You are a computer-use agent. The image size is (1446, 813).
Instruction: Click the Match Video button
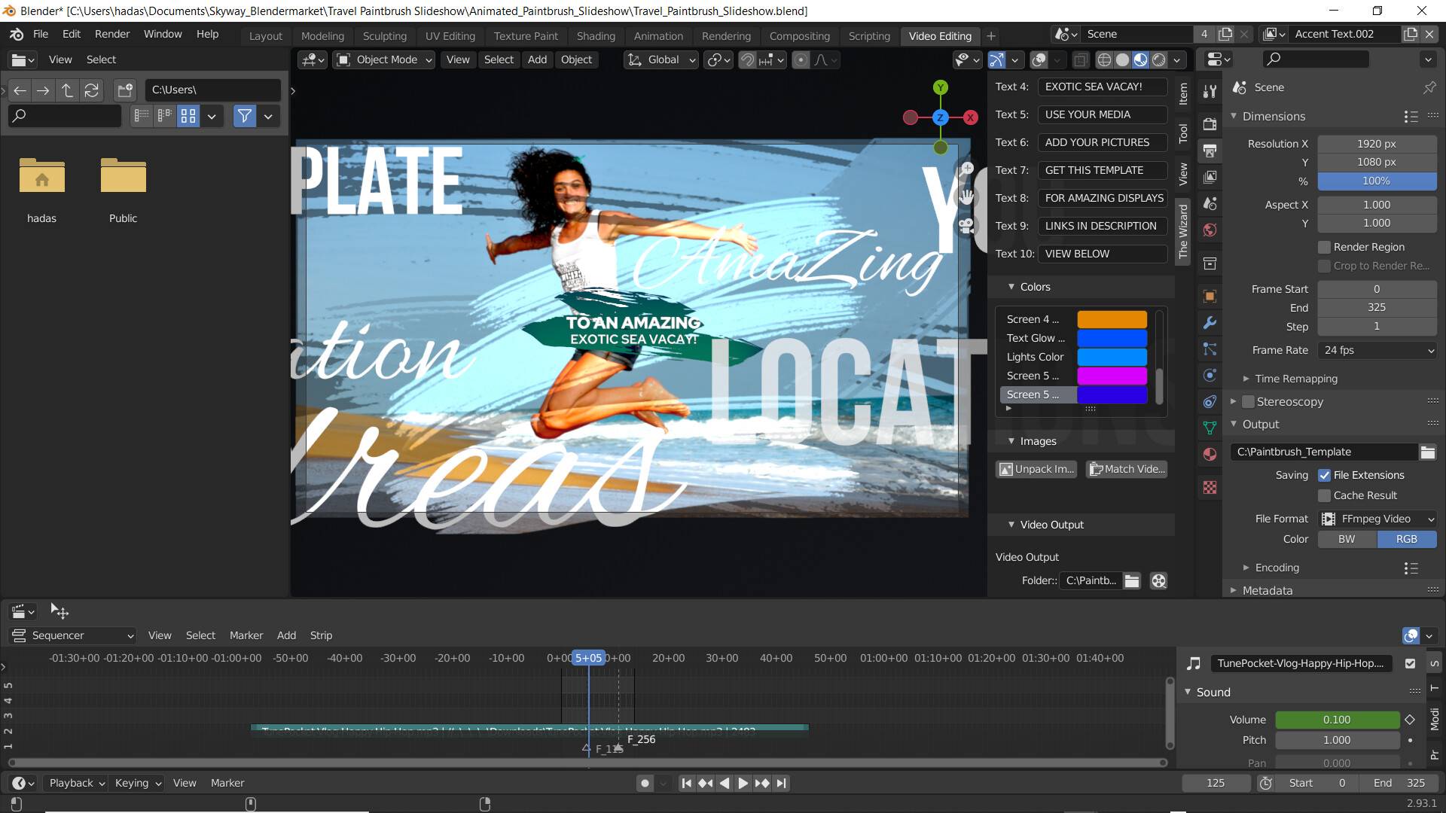coord(1127,469)
